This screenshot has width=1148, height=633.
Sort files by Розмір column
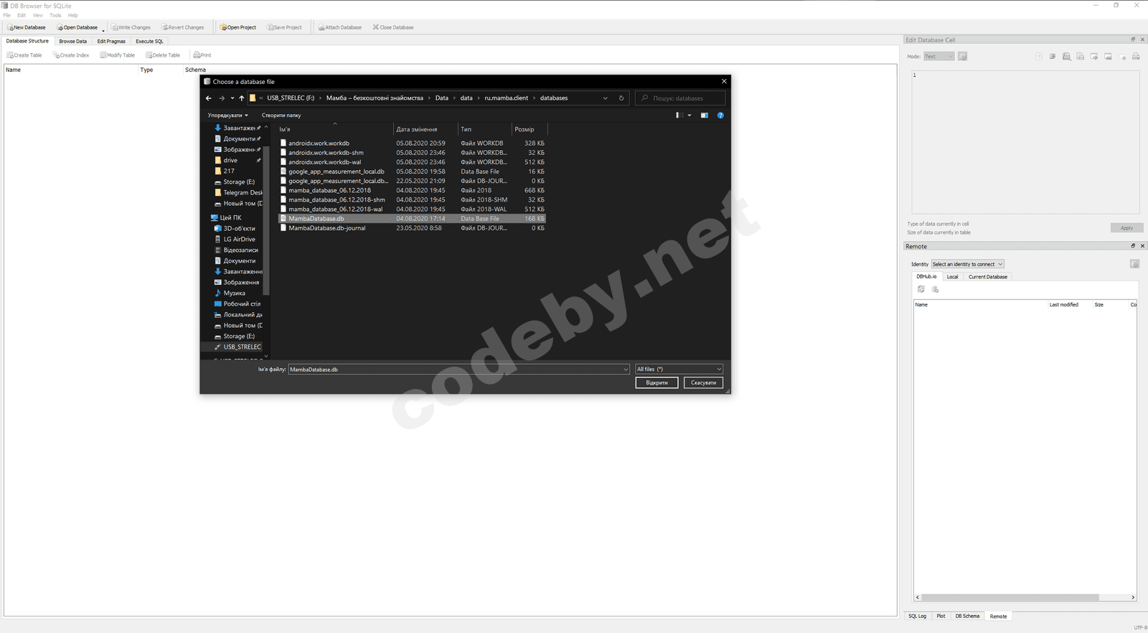530,129
